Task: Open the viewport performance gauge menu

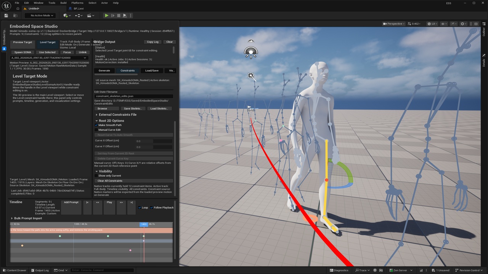Action: 454,24
